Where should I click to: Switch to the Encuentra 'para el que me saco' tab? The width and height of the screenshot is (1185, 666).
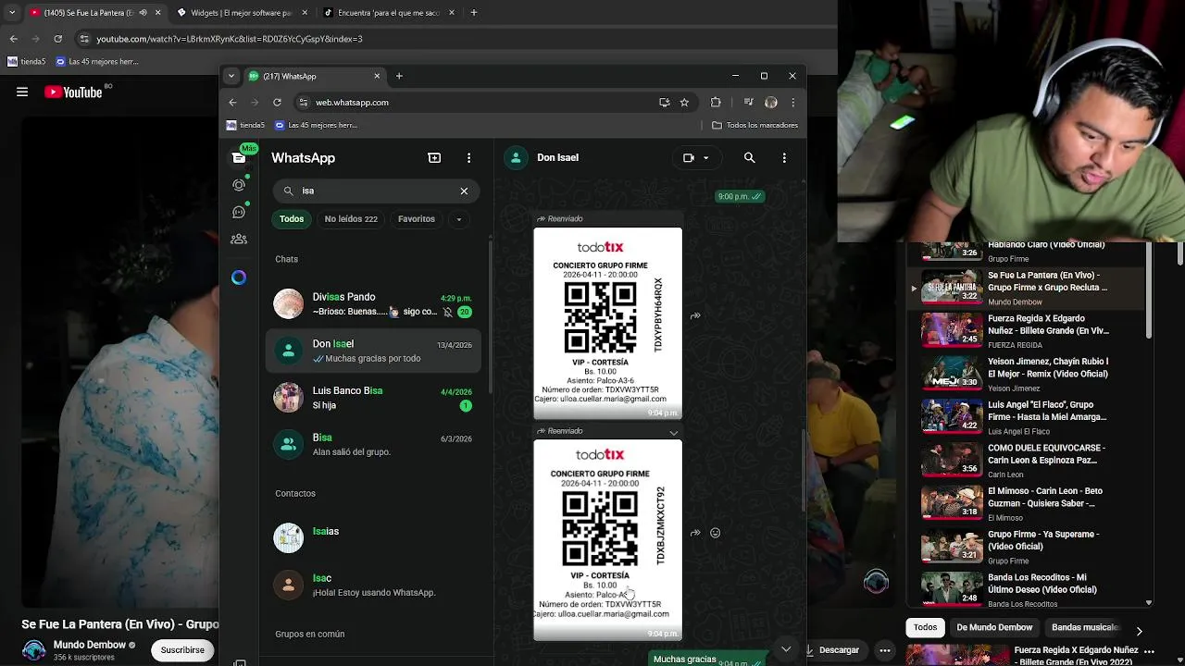click(389, 13)
